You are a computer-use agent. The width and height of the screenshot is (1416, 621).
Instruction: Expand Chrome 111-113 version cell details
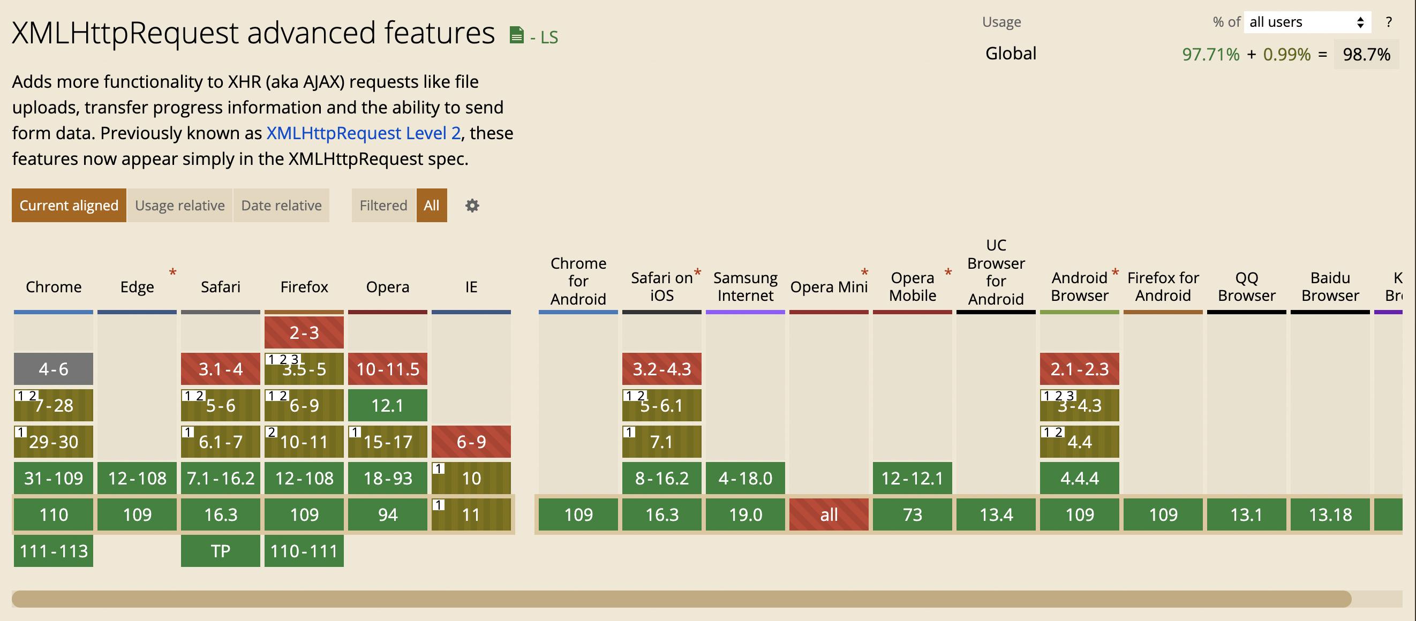(54, 551)
